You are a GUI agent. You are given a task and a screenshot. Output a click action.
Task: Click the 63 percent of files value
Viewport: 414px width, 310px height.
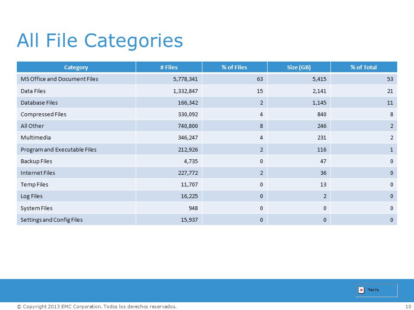[260, 79]
